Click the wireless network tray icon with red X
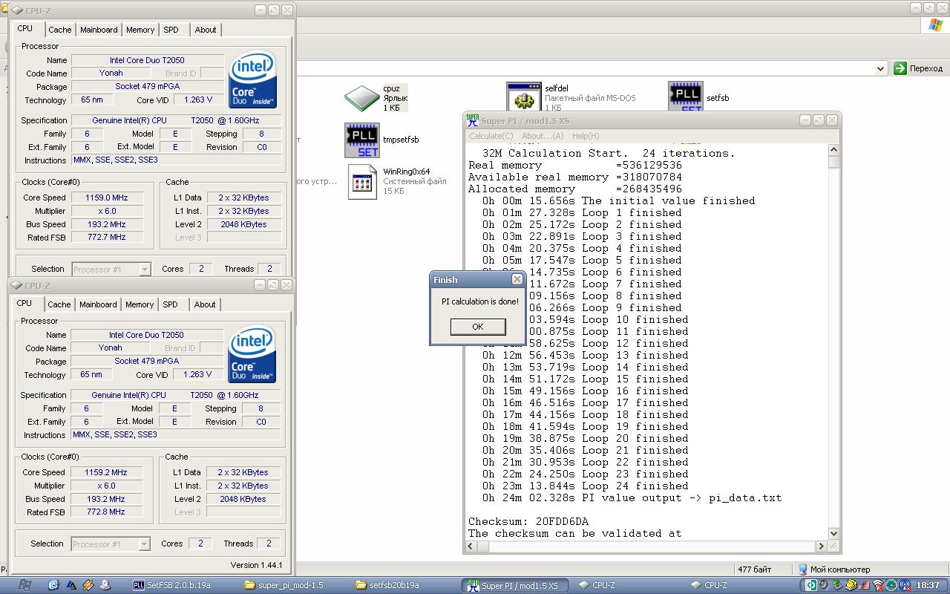Viewport: 950px width, 594px height. click(x=878, y=585)
